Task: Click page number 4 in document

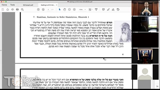Action: pos(123,54)
